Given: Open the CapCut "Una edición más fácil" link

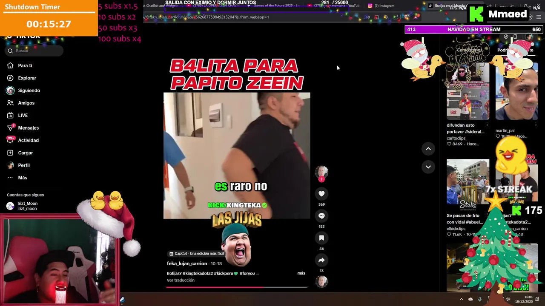Looking at the screenshot, I should coord(196,254).
